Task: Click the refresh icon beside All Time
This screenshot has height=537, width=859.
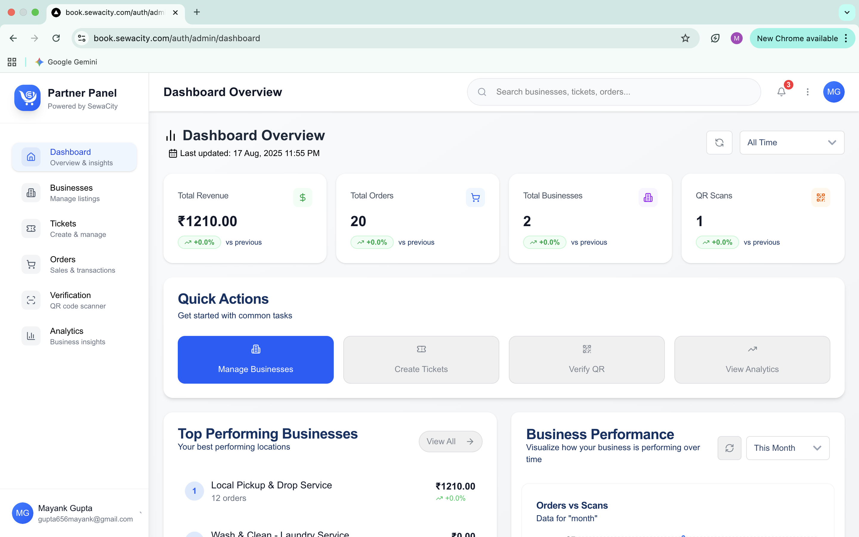Action: (719, 142)
